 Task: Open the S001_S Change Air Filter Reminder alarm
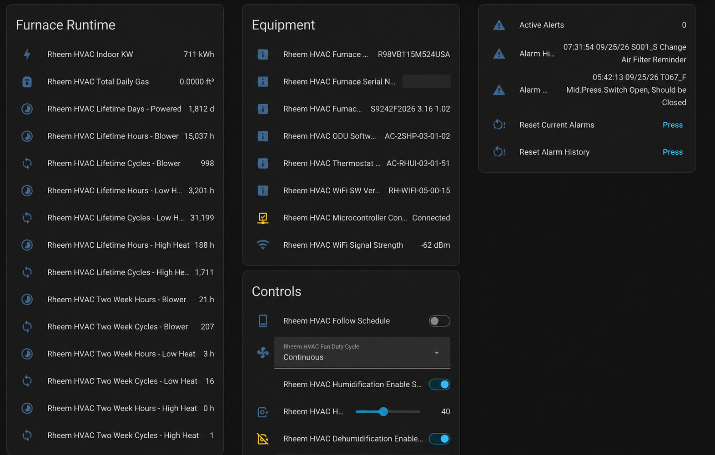pos(624,54)
